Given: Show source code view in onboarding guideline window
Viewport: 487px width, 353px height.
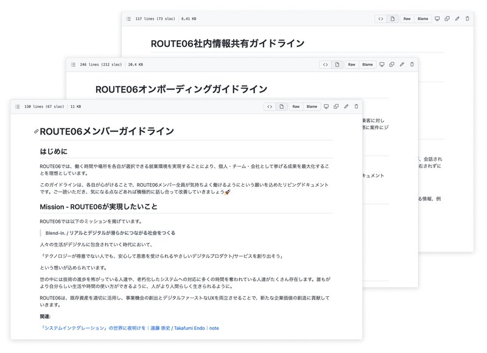Looking at the screenshot, I should (x=325, y=65).
